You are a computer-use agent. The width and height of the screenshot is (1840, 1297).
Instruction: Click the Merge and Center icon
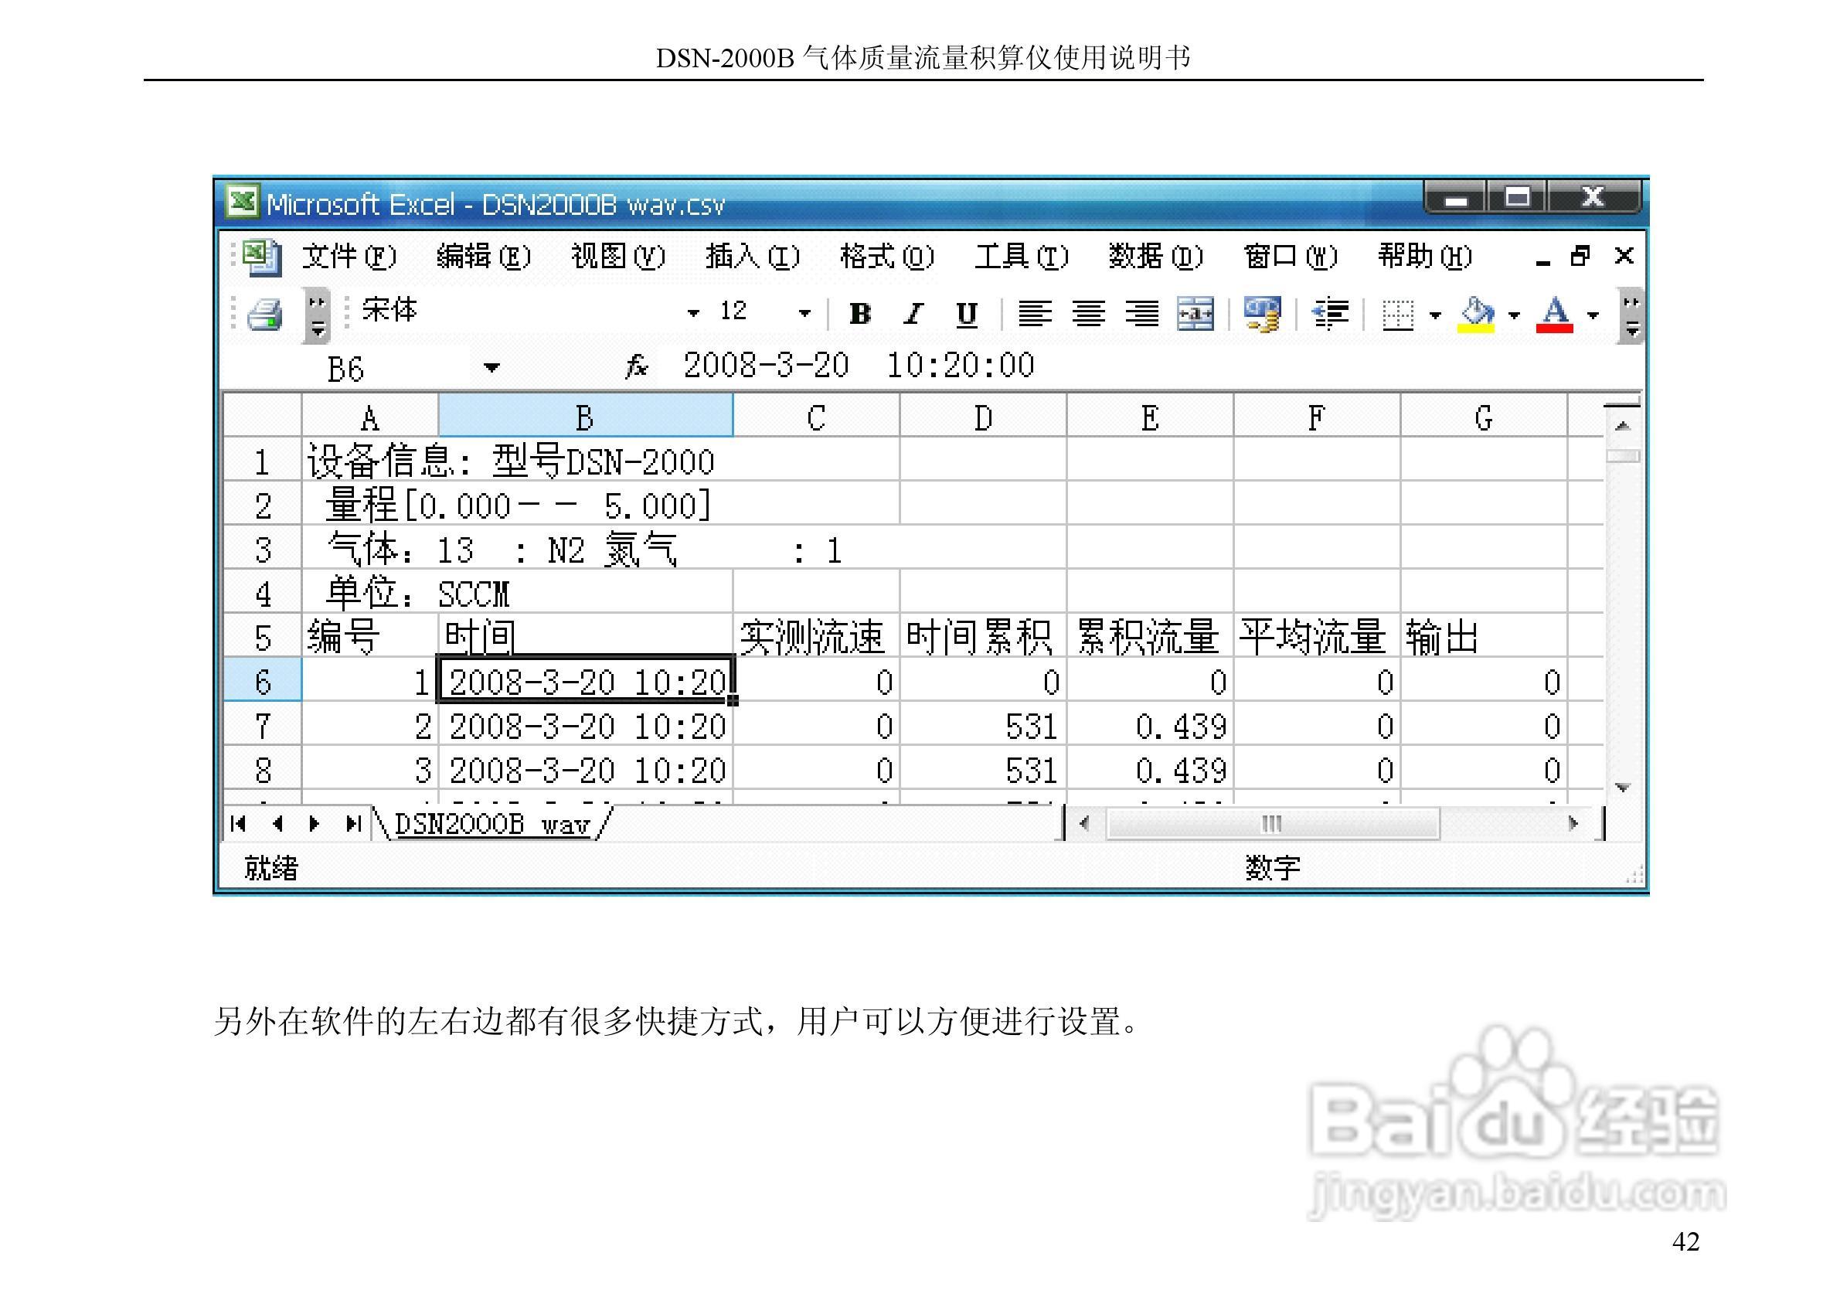click(x=1195, y=313)
